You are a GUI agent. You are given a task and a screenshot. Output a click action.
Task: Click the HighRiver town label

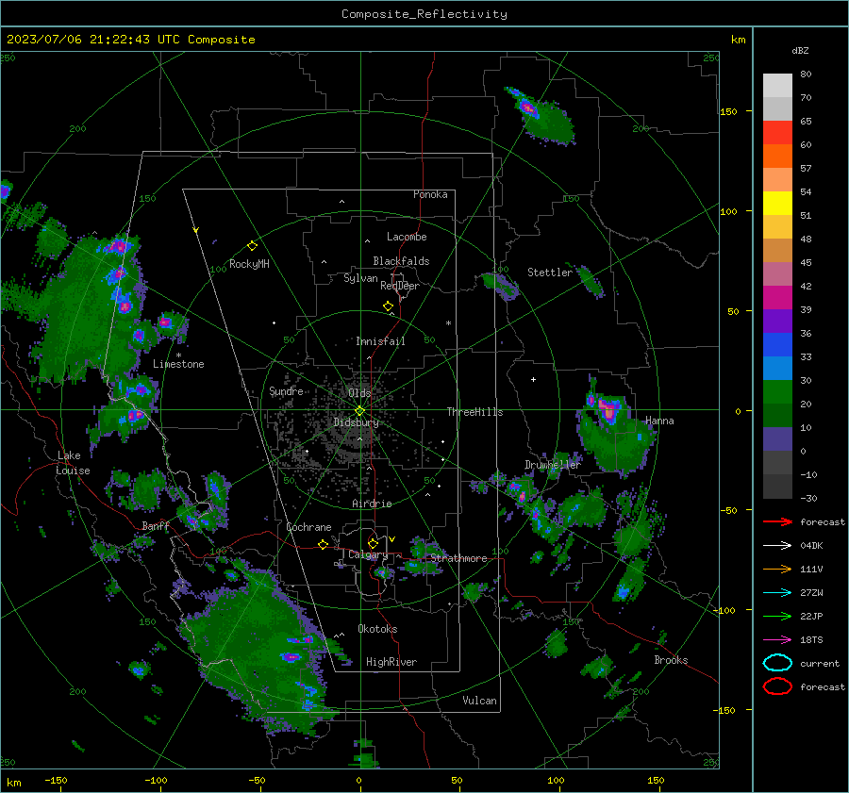click(x=391, y=662)
